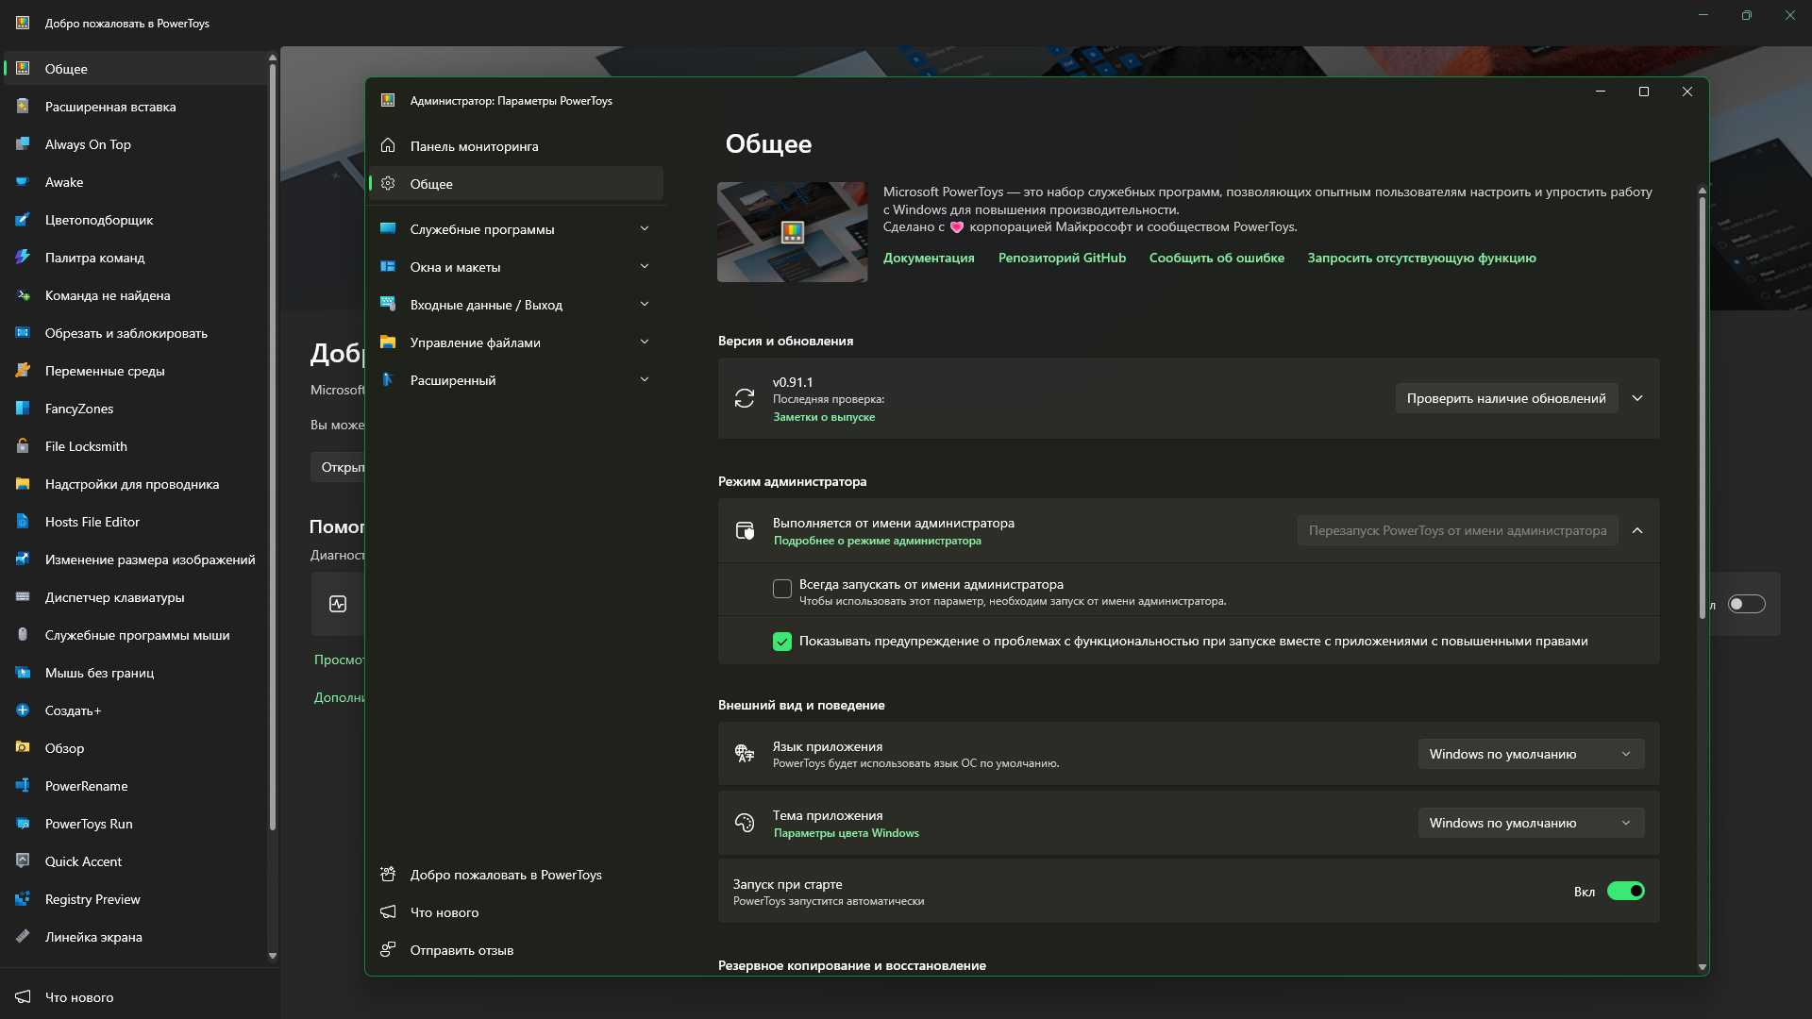The image size is (1812, 1019).
Task: Select Надстройки для проводника item
Action: [x=136, y=484]
